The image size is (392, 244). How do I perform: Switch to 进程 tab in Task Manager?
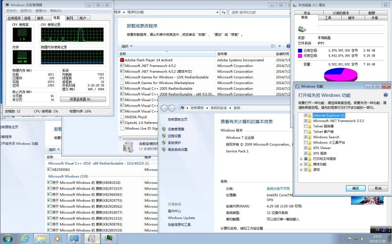(x=29, y=18)
